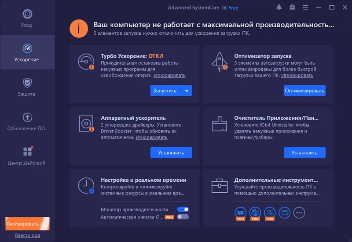Open the notifications bell icon
Viewport: 352px width, 242px height.
tap(279, 7)
